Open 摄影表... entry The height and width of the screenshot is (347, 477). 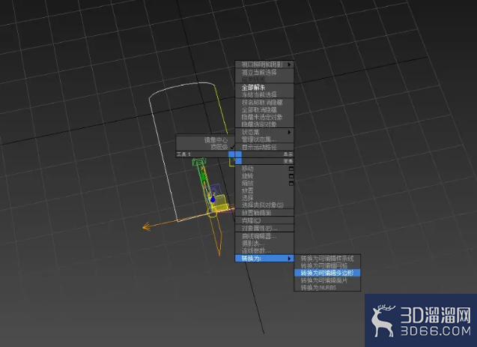(264, 244)
